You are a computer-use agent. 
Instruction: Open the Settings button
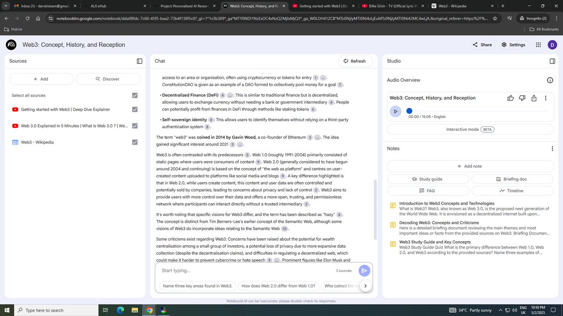click(x=513, y=45)
